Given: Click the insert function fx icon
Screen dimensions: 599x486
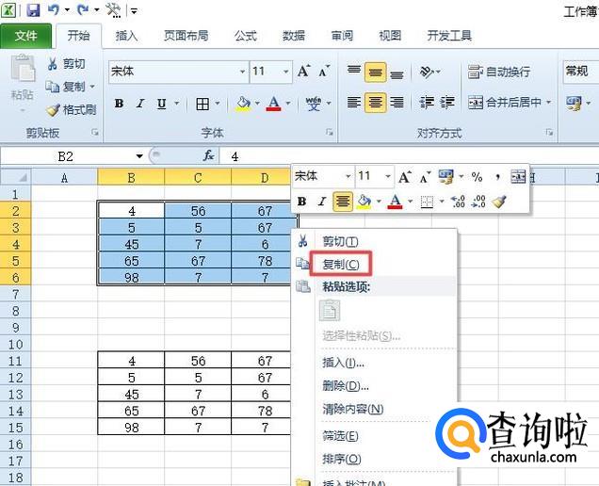Looking at the screenshot, I should click(x=208, y=155).
